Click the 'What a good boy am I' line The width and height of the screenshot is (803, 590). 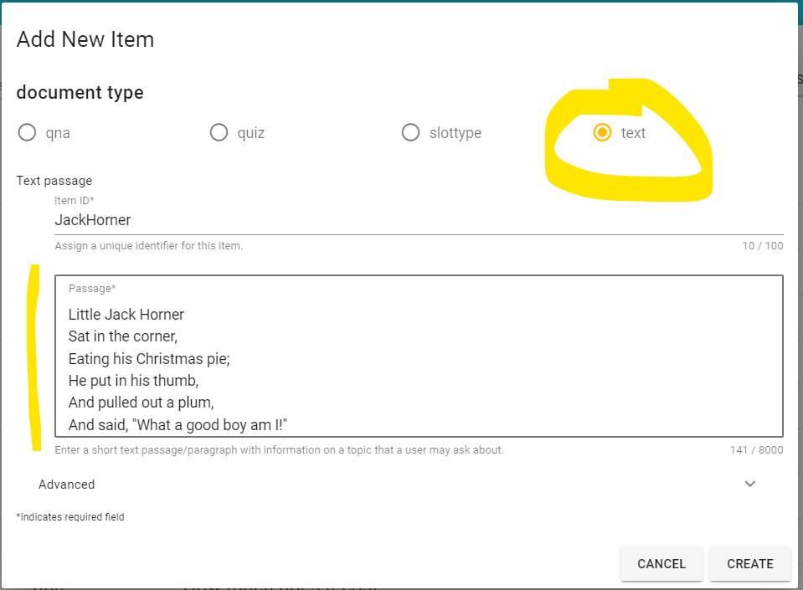click(x=178, y=425)
